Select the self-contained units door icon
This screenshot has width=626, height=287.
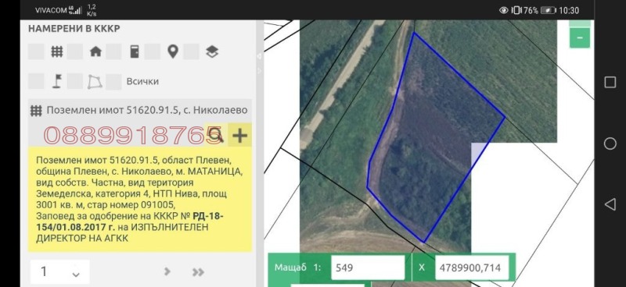click(x=135, y=51)
